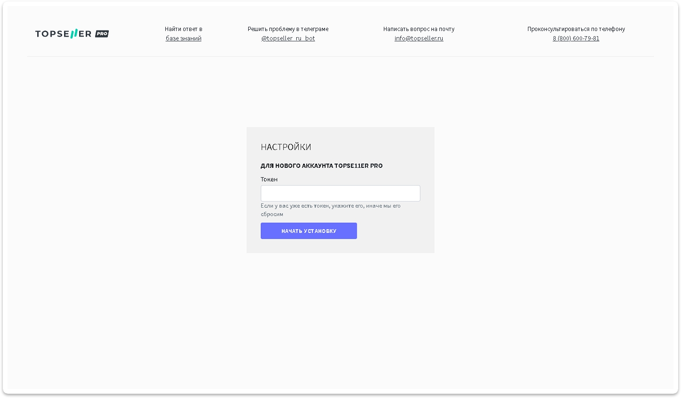Open the @topseller_ru_bot Telegram link

coord(288,39)
